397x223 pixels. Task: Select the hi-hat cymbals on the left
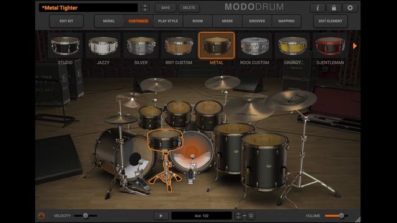[120, 119]
